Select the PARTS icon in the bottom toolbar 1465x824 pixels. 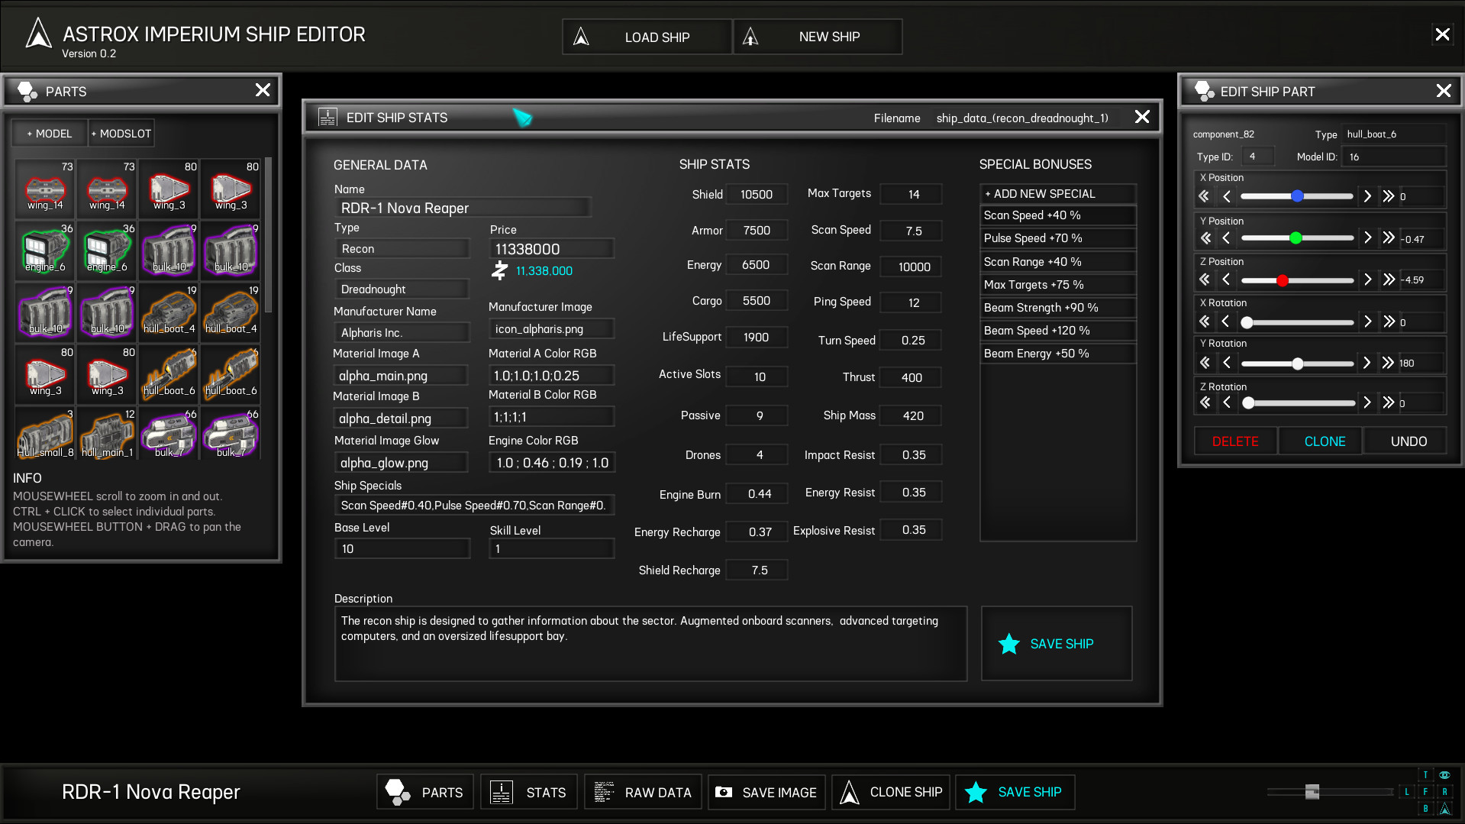coord(396,792)
